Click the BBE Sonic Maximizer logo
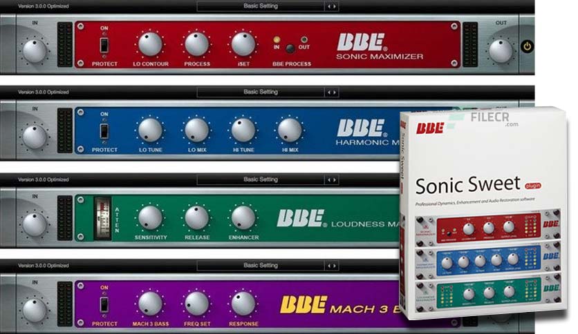This screenshot has height=334, width=578. pyautogui.click(x=380, y=47)
